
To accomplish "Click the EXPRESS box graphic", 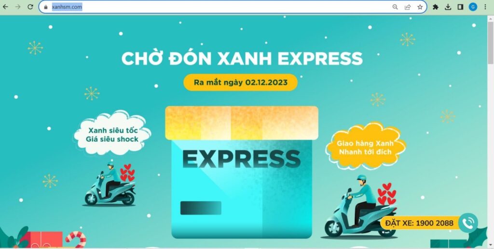I will point(242,172).
